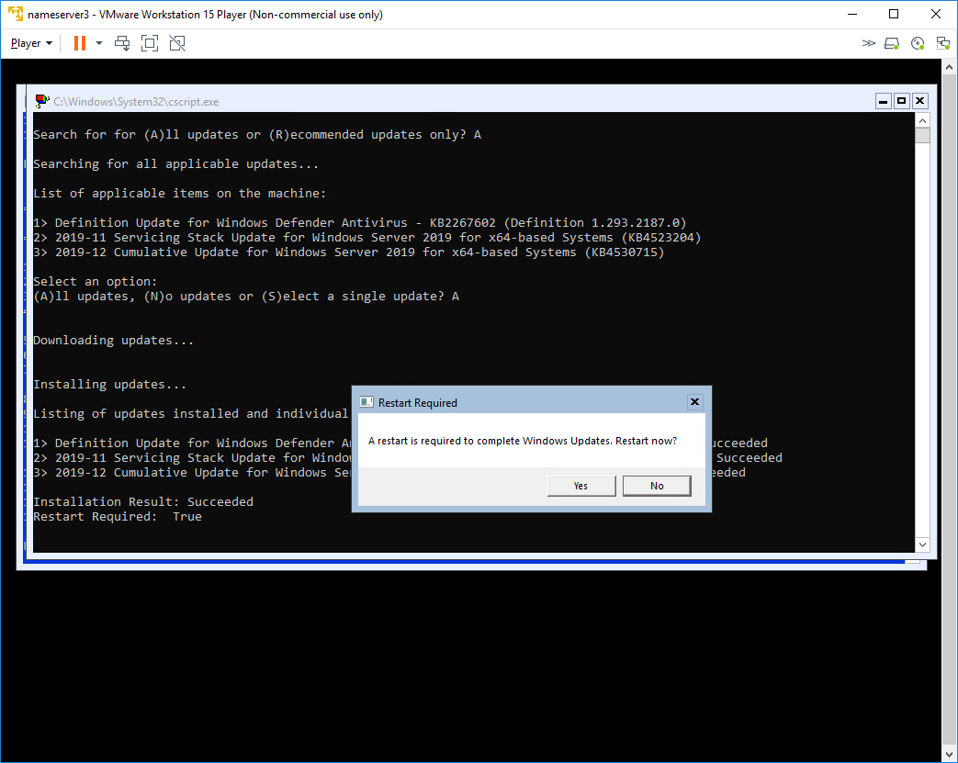Click the 'Searching for all applicable updates...' line
Viewport: 958px width, 763px height.
176,163
